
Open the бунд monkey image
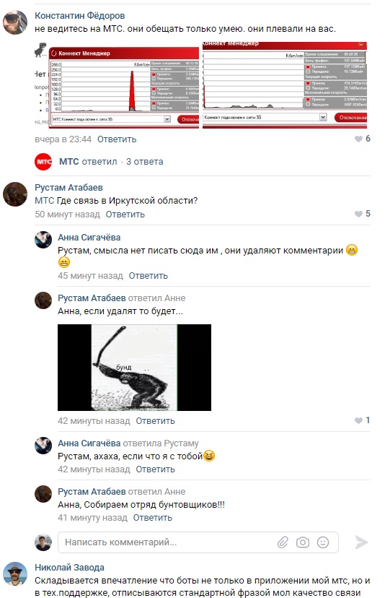134,368
